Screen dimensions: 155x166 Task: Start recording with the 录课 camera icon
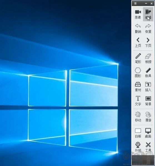138,14
